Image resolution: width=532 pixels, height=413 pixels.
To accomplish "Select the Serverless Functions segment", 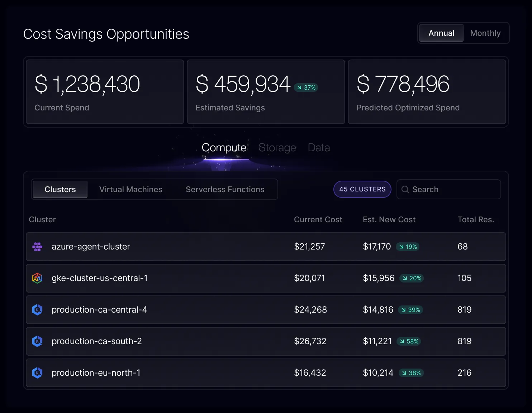I will 225,189.
